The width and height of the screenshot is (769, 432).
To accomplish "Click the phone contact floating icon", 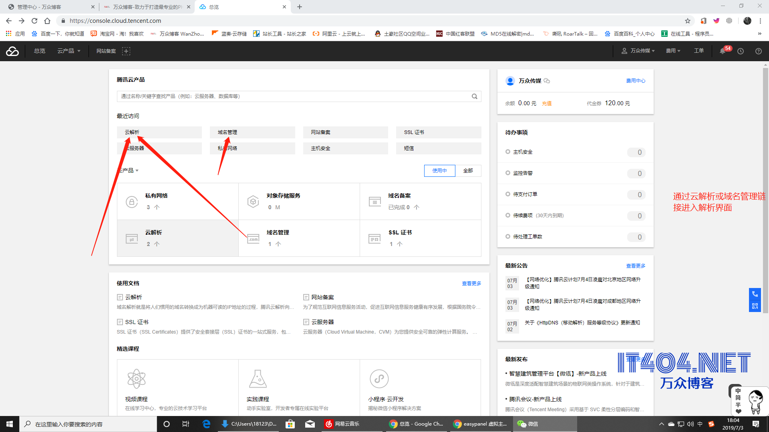I will click(x=755, y=294).
